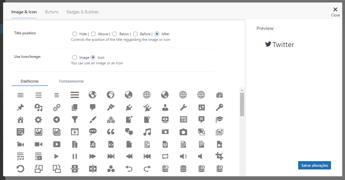345x180 pixels.
Task: Select the funnel filter dashicon
Action: 75,119
